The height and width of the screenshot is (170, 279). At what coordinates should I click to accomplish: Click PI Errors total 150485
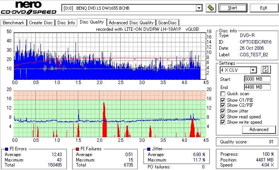tap(55, 165)
